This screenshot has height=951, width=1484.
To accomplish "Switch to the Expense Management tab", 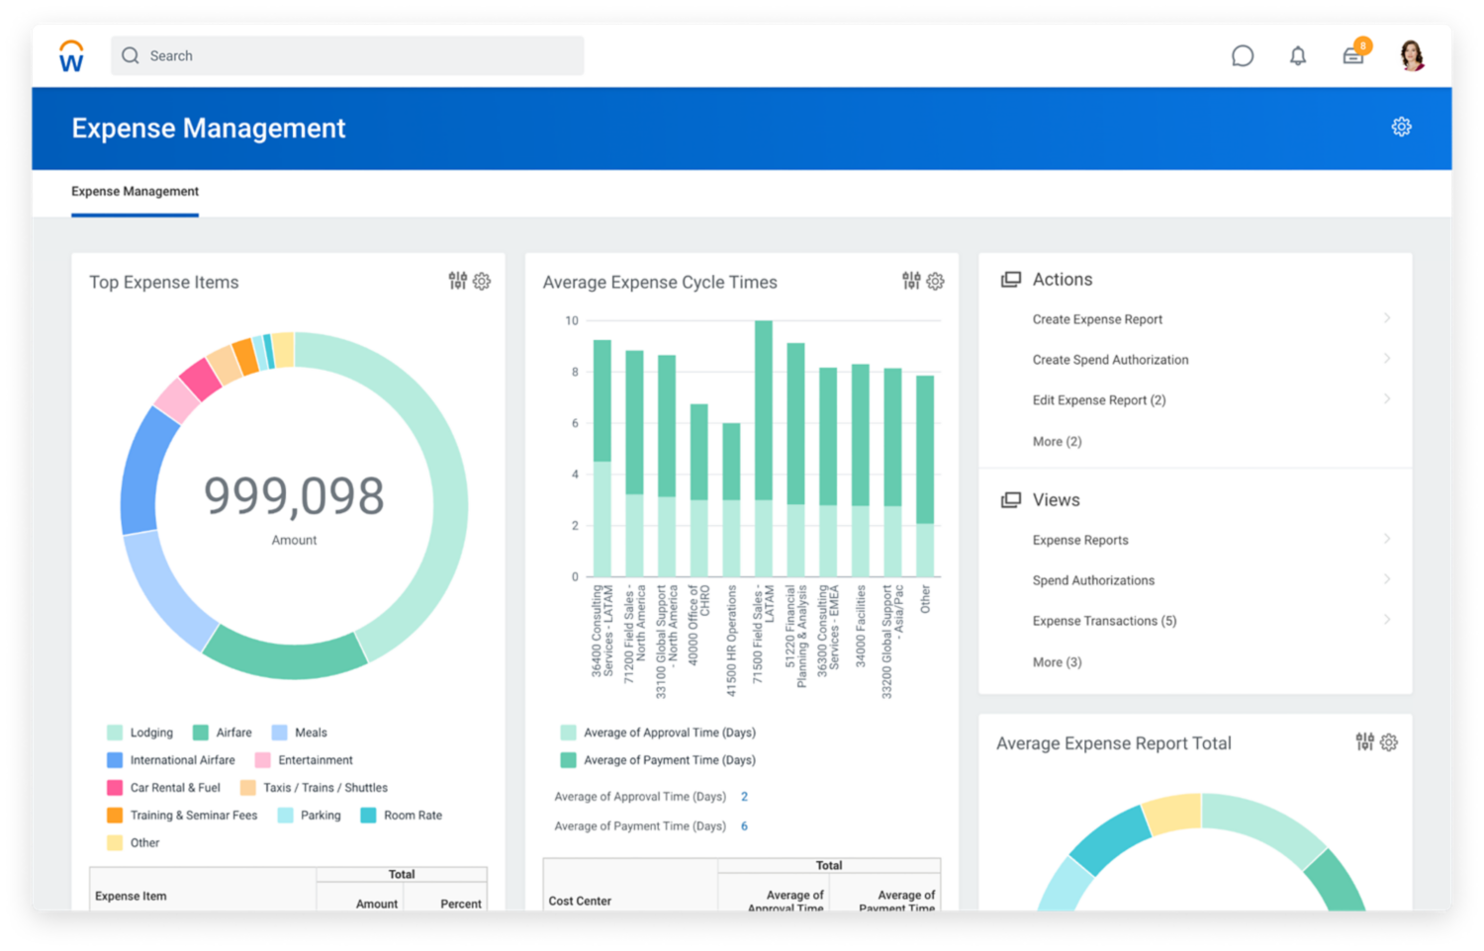I will (x=135, y=191).
